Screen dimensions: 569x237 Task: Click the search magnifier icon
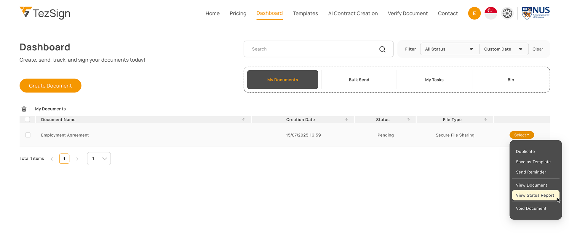[382, 49]
